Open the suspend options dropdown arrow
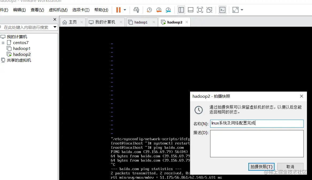This screenshot has height=180, width=312. tap(124, 10)
